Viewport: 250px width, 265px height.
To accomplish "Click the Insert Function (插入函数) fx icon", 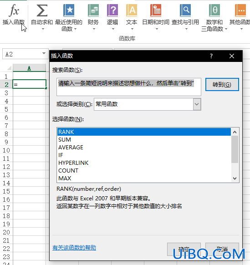I will tap(14, 10).
